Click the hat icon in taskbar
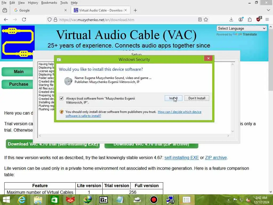 pos(137,200)
